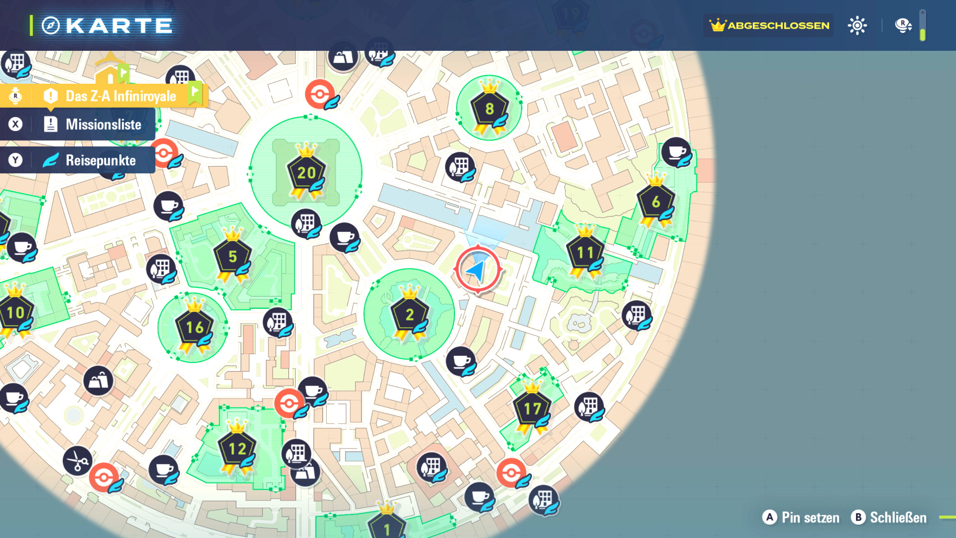The image size is (956, 538).
Task: Expand Das Z-A Infiniroyale mission banner
Action: click(x=120, y=96)
